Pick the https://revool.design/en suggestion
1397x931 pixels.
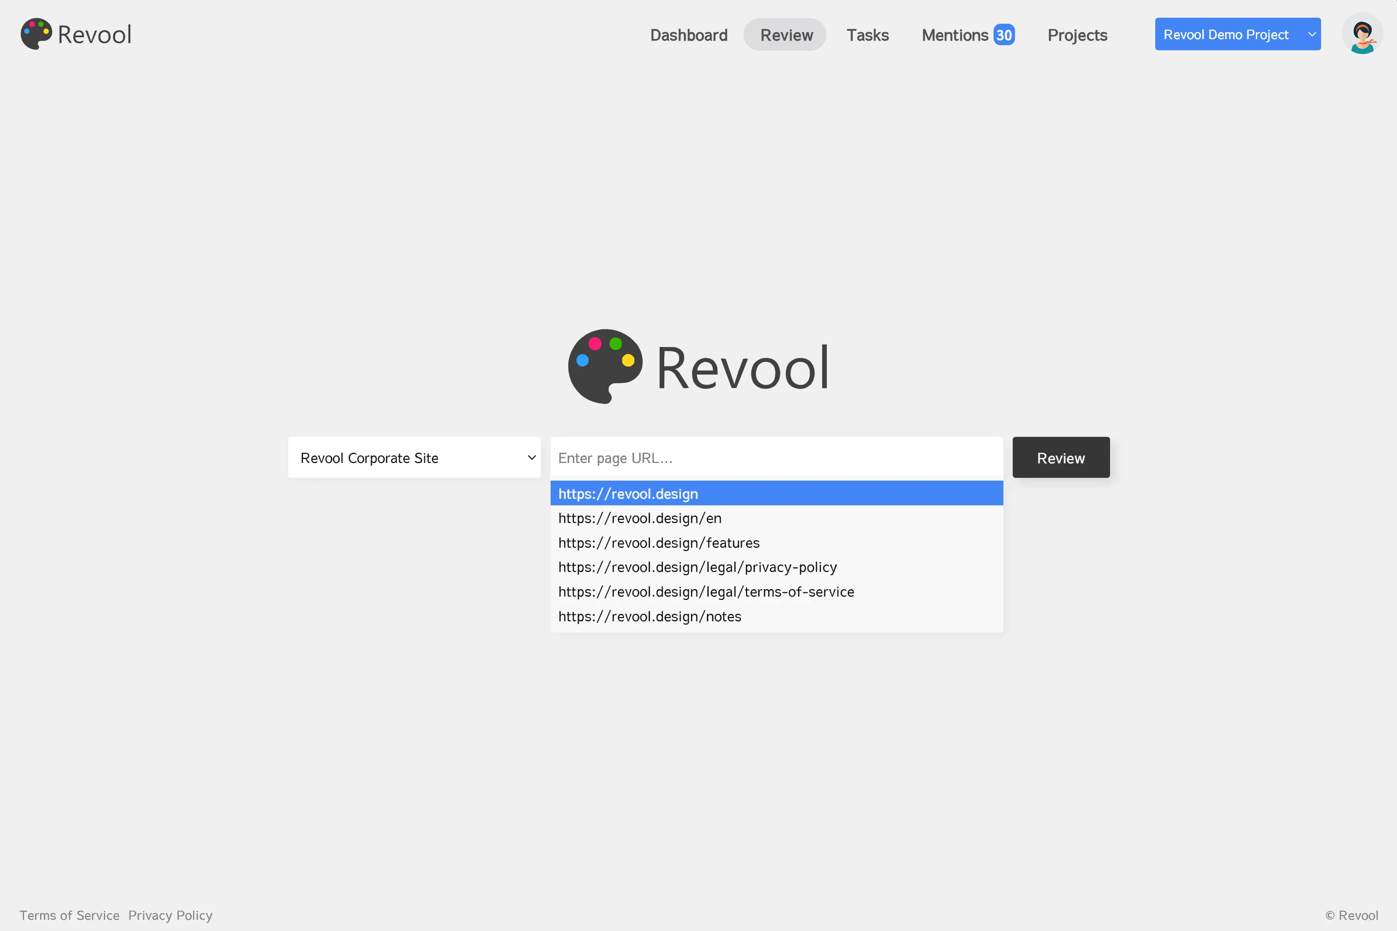[777, 518]
